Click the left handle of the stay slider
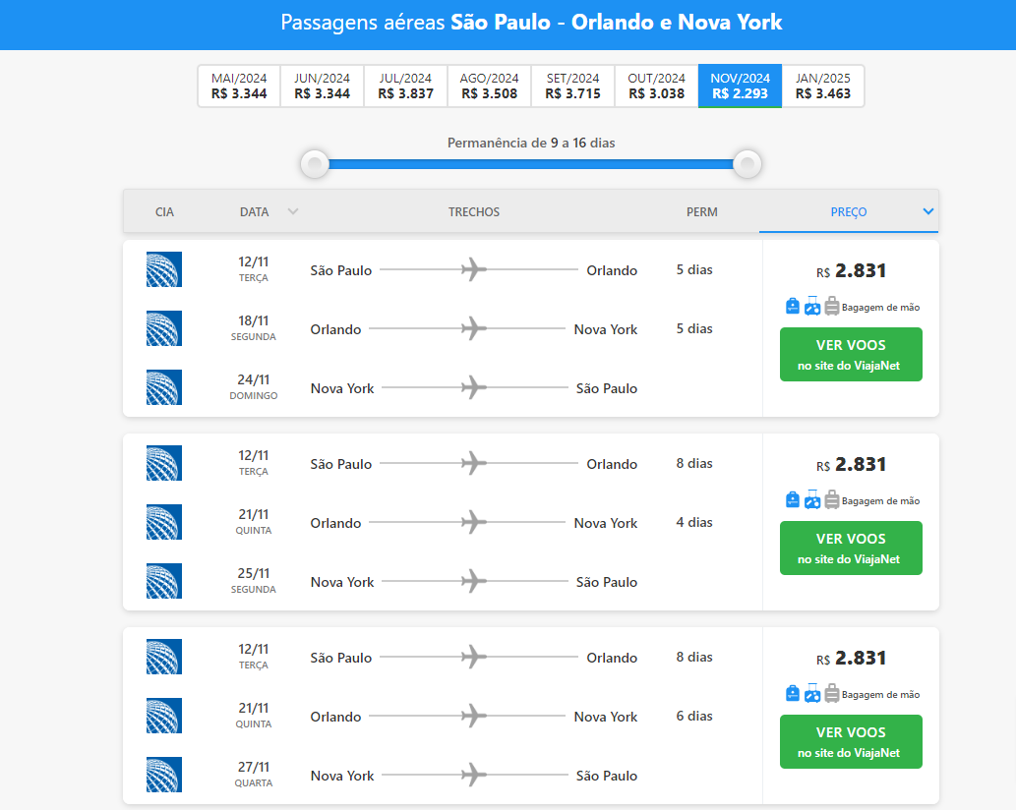This screenshot has width=1016, height=810. click(x=315, y=163)
